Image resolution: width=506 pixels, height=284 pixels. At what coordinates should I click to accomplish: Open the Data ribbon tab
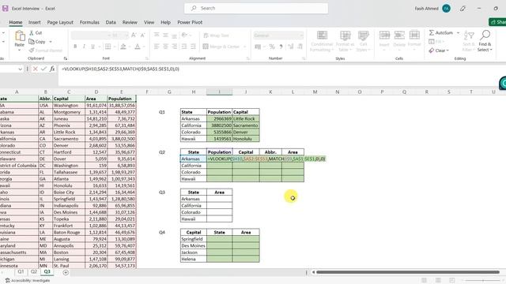111,22
